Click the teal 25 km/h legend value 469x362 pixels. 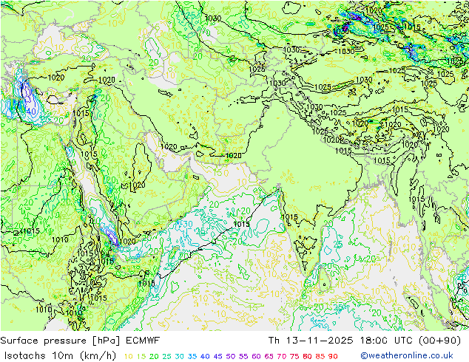(x=166, y=356)
